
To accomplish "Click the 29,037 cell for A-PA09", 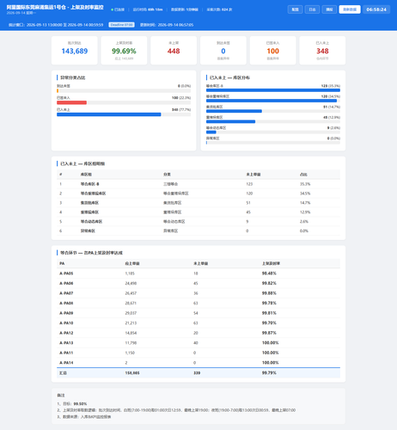I will click(x=131, y=313).
